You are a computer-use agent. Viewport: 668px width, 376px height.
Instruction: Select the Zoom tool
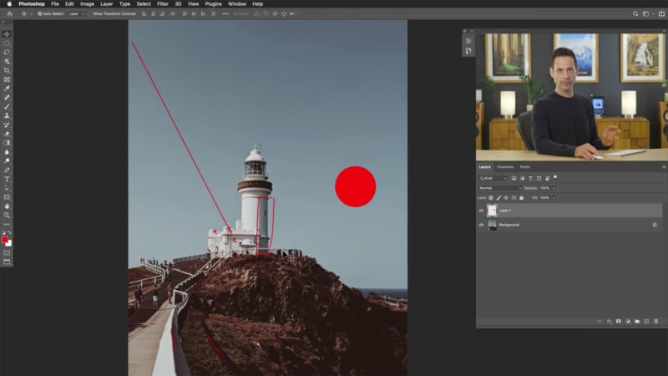[x=7, y=215]
